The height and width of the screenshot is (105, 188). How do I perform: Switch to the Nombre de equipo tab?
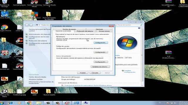click(69, 29)
